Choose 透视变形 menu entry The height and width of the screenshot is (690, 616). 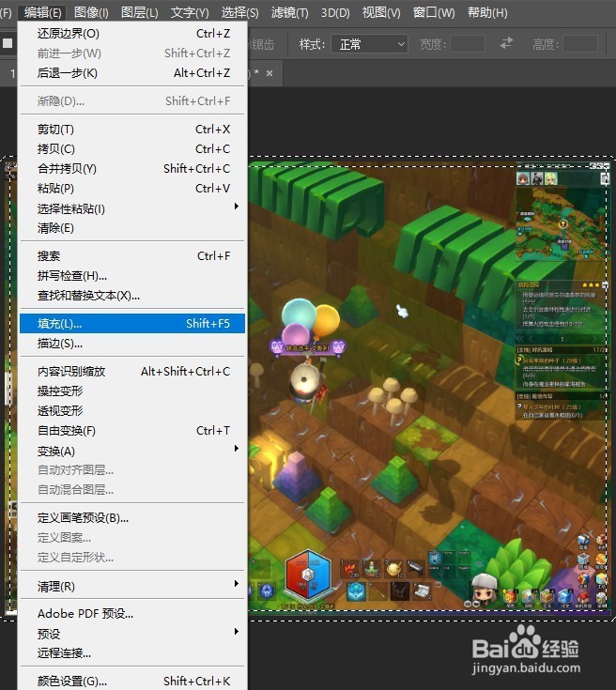point(132,410)
